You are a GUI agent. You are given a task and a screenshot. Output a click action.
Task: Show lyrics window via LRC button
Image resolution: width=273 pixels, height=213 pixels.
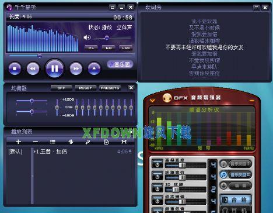[x=126, y=48]
